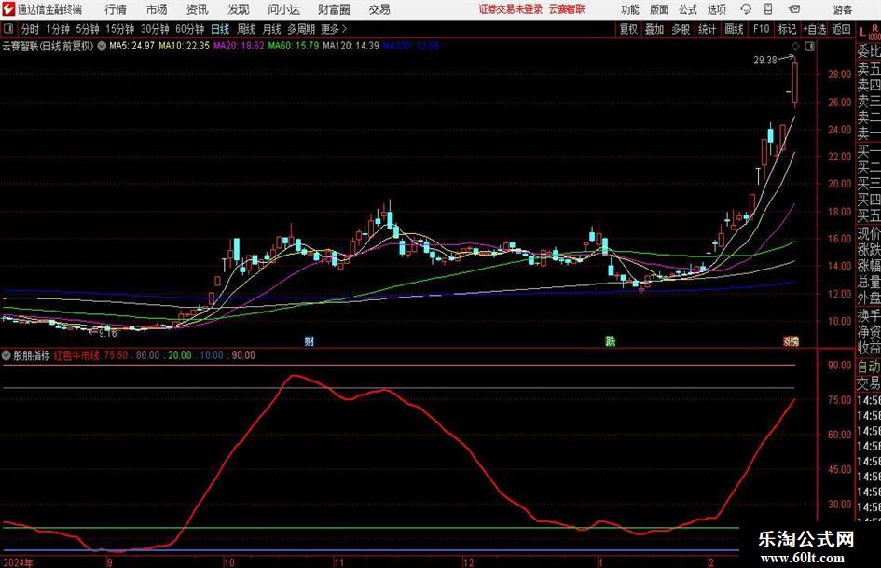Open 资讯 menu
This screenshot has width=881, height=568.
(x=198, y=9)
